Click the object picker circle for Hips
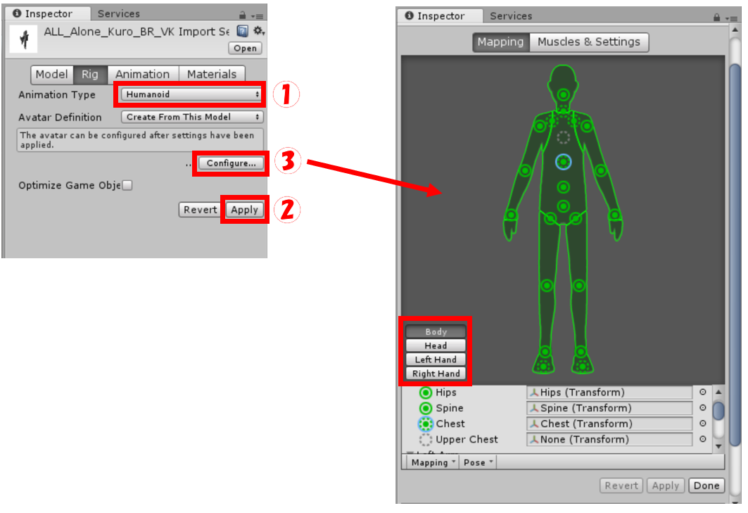Screen dimensions: 748x513 tap(702, 393)
